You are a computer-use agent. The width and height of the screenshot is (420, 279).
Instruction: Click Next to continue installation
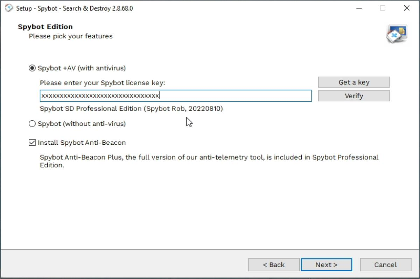[326, 265]
